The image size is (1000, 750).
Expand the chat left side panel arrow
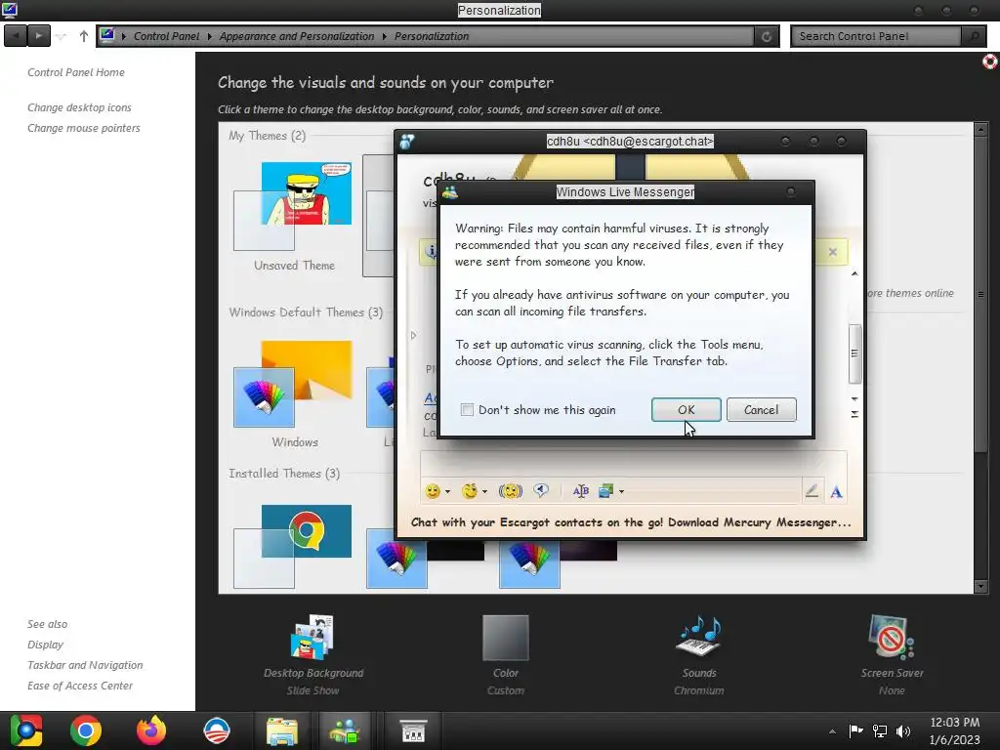click(x=413, y=336)
